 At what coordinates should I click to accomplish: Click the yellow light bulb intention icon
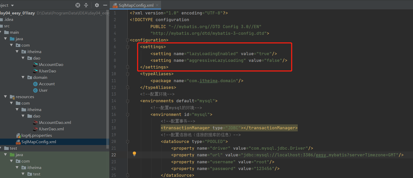tap(134, 154)
